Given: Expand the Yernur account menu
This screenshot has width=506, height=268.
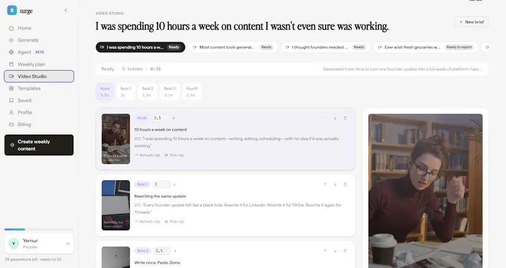Looking at the screenshot, I should pyautogui.click(x=68, y=243).
